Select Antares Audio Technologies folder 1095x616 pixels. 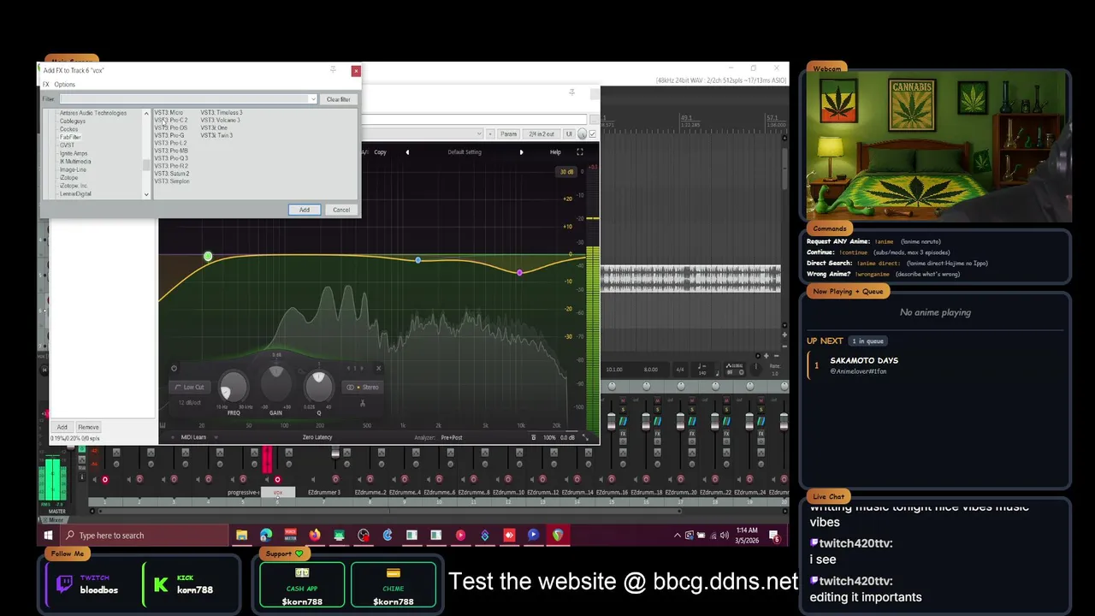pos(93,113)
